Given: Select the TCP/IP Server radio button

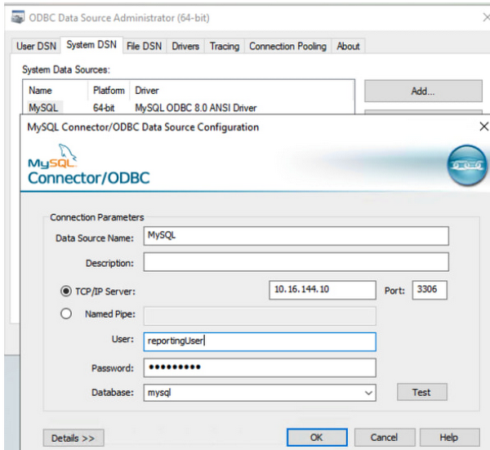Looking at the screenshot, I should pos(66,292).
